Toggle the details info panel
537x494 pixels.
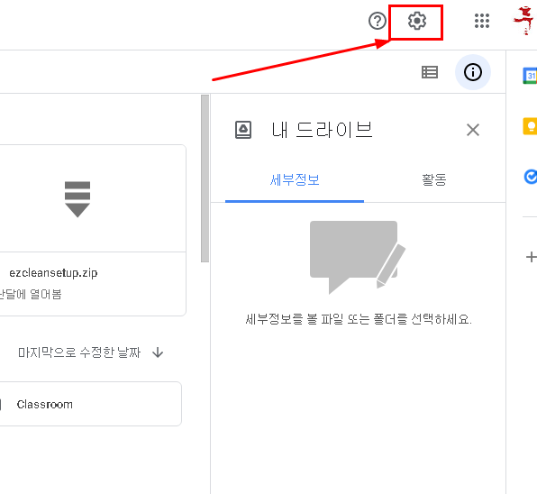pyautogui.click(x=473, y=72)
